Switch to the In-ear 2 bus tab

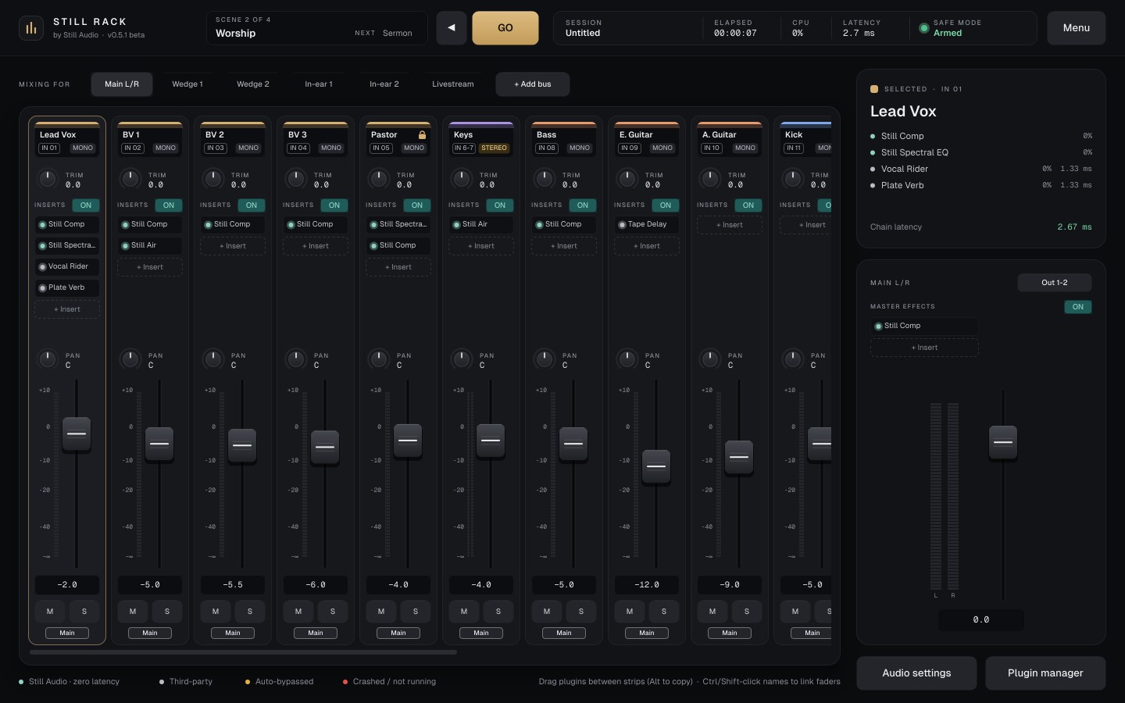tap(384, 84)
